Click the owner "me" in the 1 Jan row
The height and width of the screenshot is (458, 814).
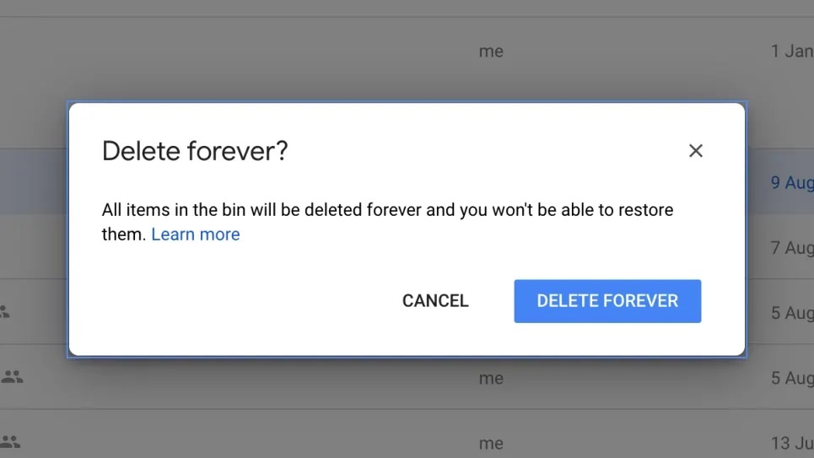(x=491, y=51)
